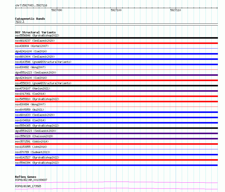The height and width of the screenshot is (192, 225).
Task: Click variant nsv4558303 (gnomADStructuralVariants) label
Action: coord(43,83)
